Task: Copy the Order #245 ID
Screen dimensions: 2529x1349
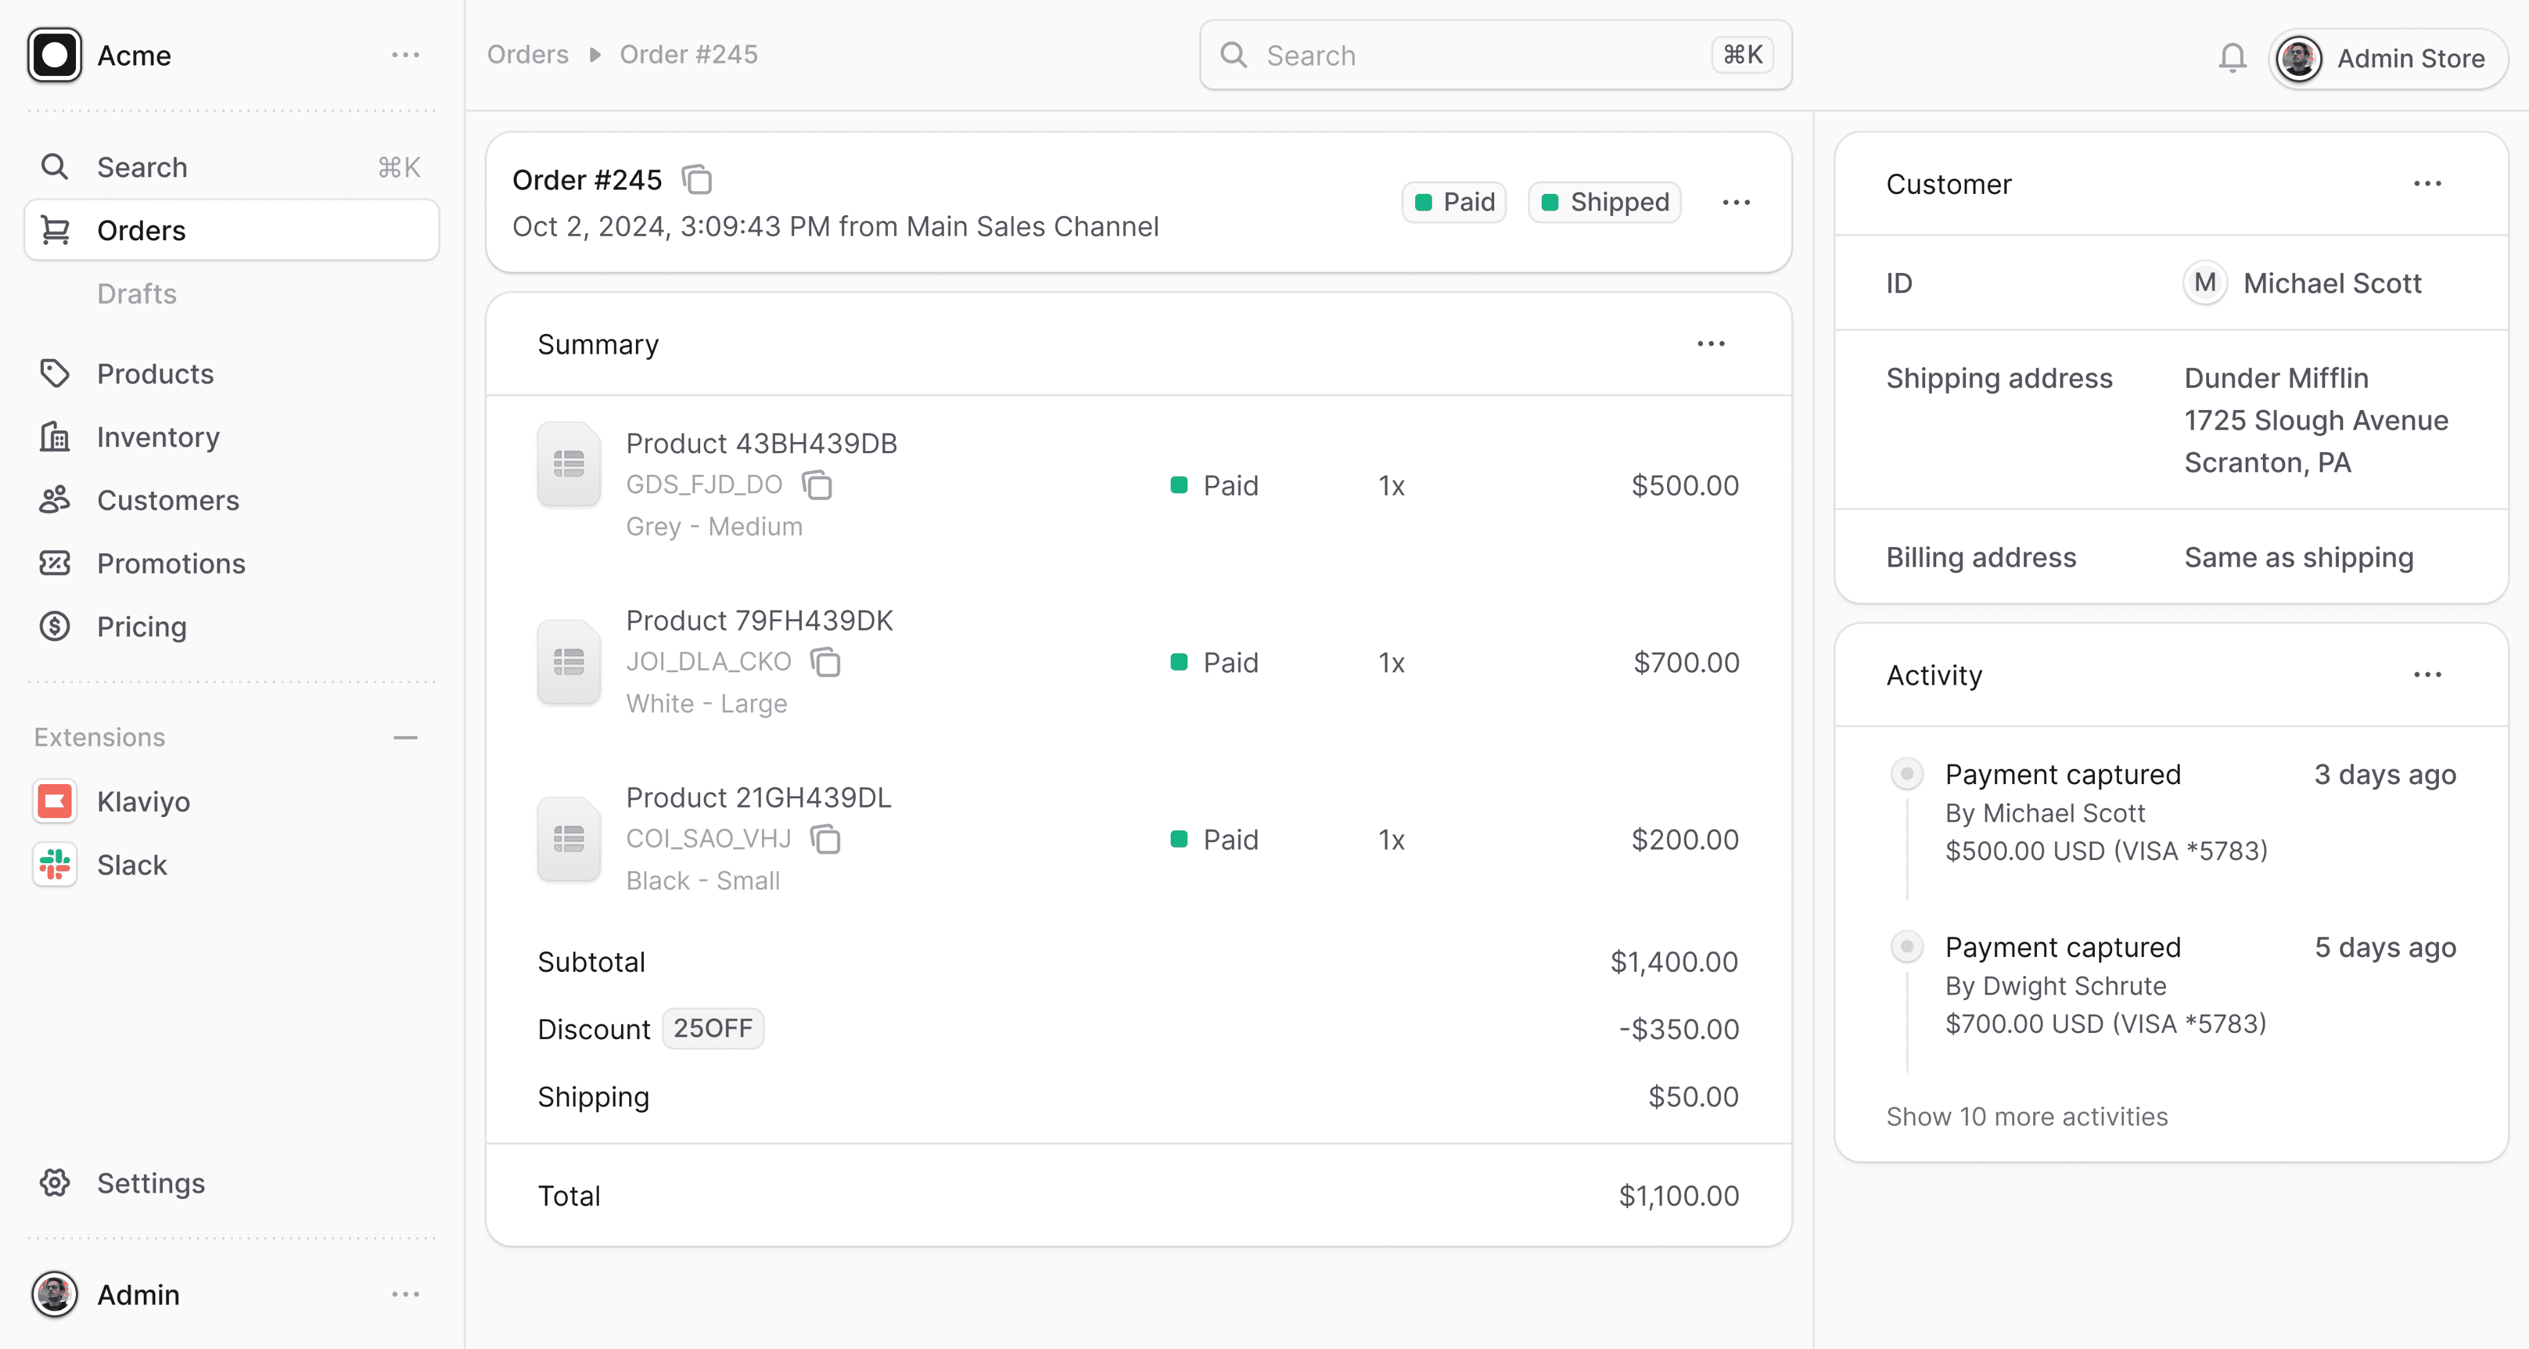Action: click(x=697, y=180)
